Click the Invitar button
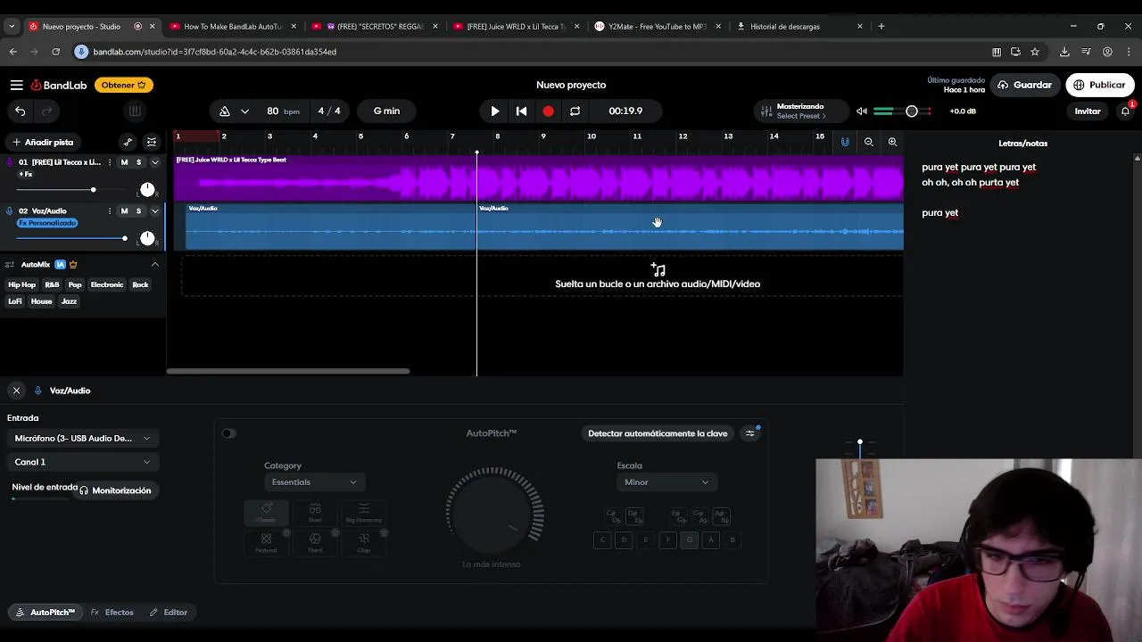The image size is (1142, 642). pos(1088,111)
